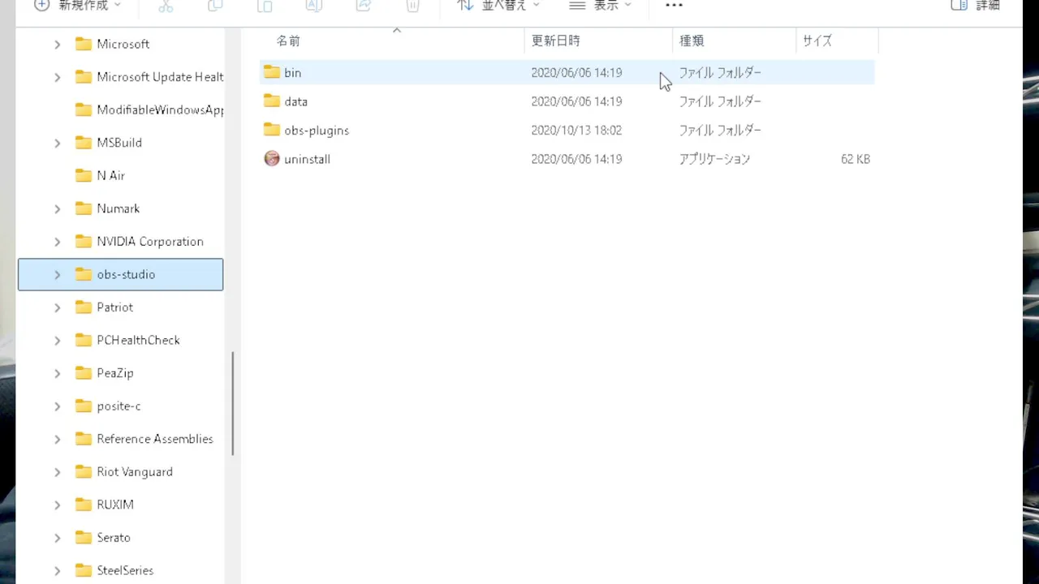This screenshot has width=1039, height=584.
Task: Expand the SteelSeries tree folder
Action: pos(57,570)
